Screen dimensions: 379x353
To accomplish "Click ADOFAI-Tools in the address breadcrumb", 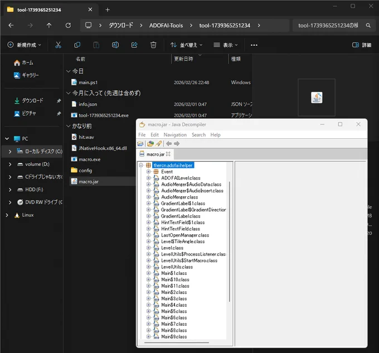I will (166, 26).
